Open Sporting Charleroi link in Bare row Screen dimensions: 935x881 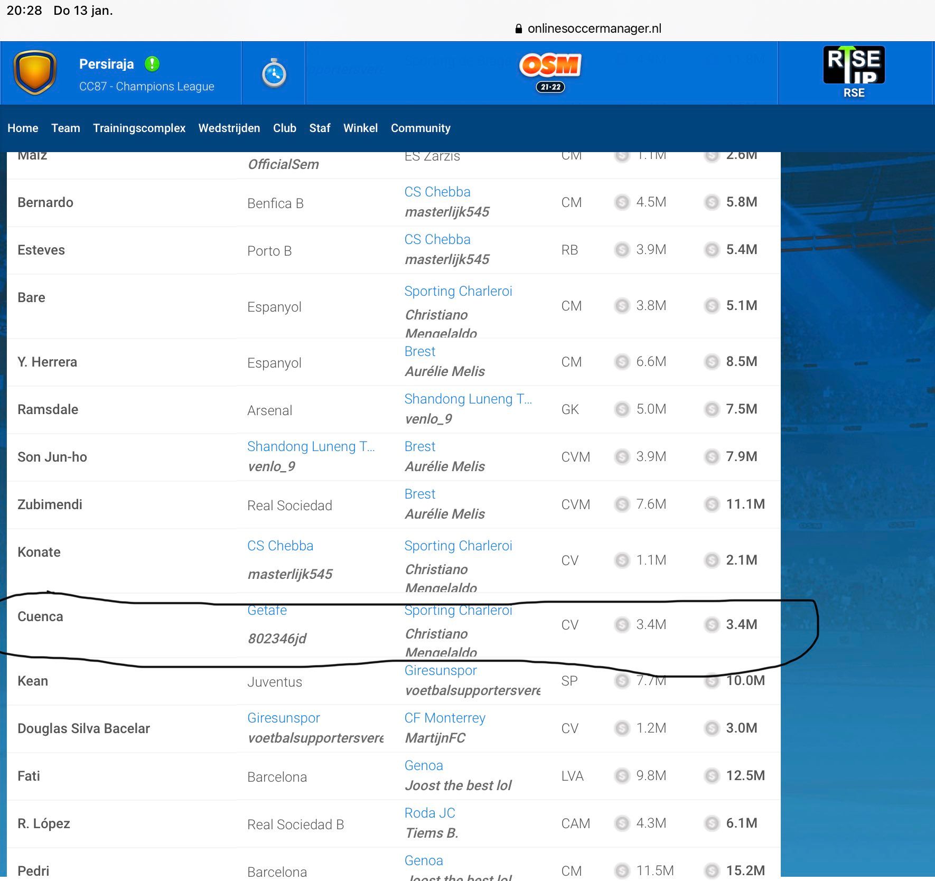(x=458, y=292)
